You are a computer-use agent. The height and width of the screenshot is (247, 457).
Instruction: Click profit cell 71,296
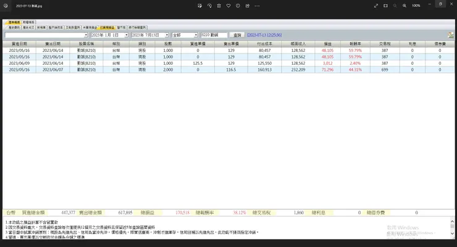click(327, 70)
